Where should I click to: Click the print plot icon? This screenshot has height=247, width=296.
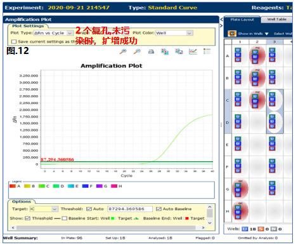pos(151,51)
